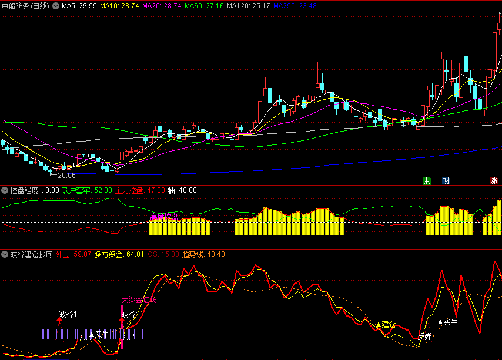Select the MA60: 27.16 label
The image size is (502, 360).
coord(204,6)
